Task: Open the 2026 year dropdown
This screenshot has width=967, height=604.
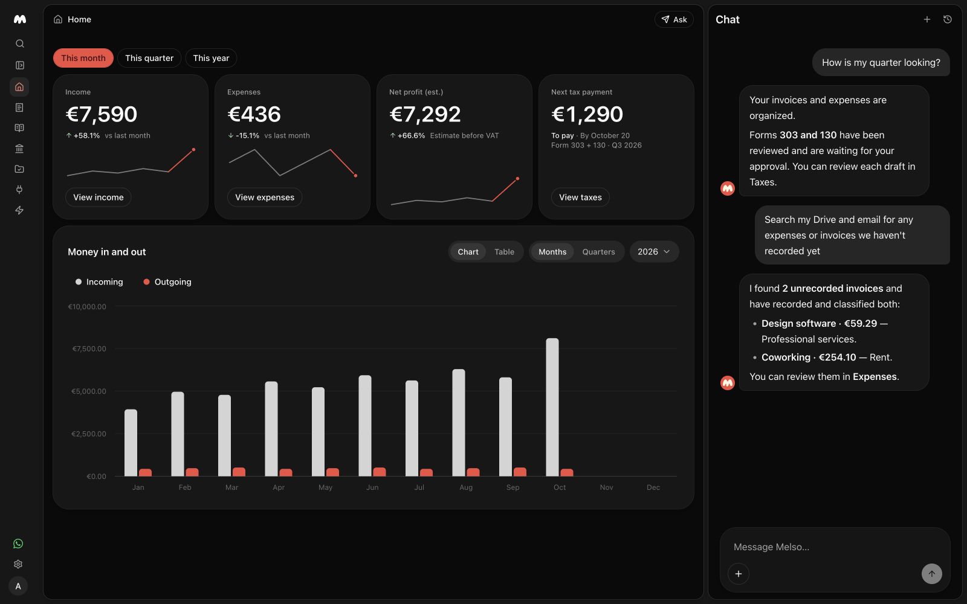Action: click(x=654, y=252)
